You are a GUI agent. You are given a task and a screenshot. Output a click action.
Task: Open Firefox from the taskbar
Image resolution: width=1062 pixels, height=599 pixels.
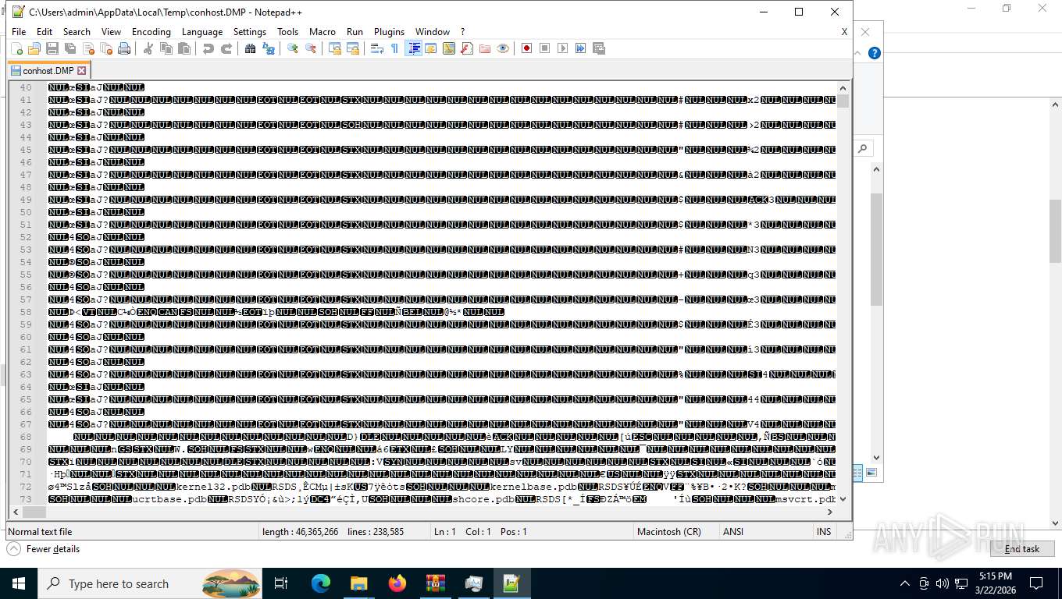click(x=397, y=583)
